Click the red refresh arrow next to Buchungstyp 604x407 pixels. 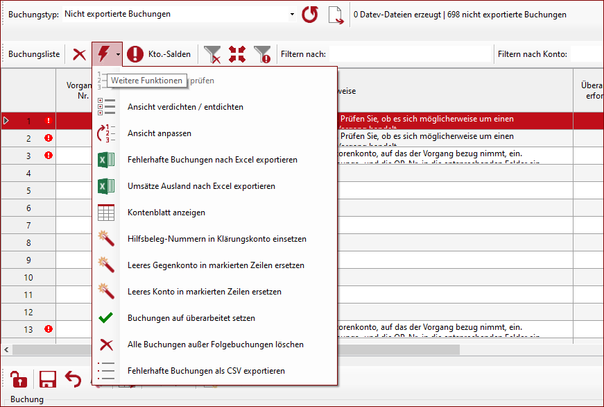point(310,15)
